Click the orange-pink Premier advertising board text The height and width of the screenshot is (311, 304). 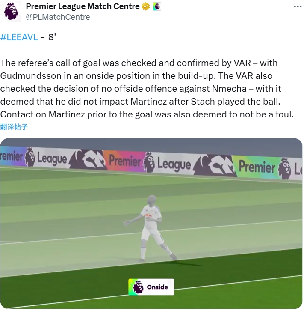pos(125,161)
